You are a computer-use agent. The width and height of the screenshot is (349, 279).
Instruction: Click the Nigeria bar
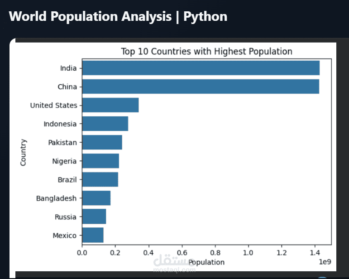(100, 161)
